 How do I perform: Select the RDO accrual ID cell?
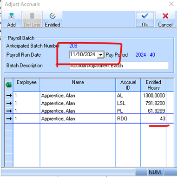point(128,118)
